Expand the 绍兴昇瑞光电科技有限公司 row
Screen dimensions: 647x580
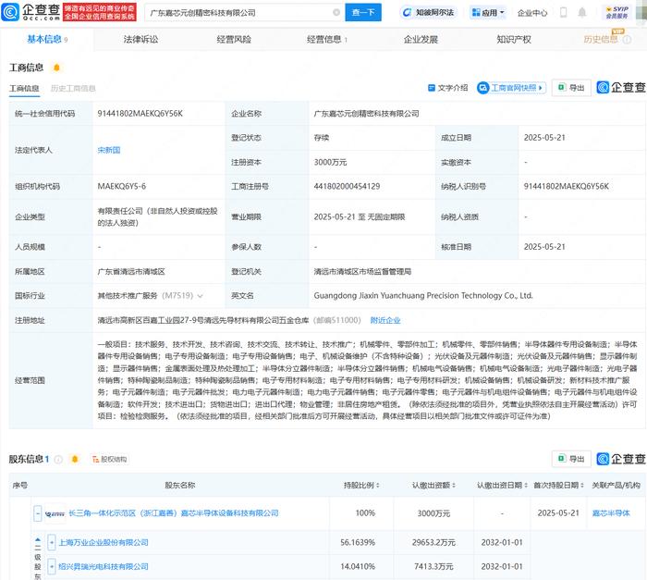52,567
